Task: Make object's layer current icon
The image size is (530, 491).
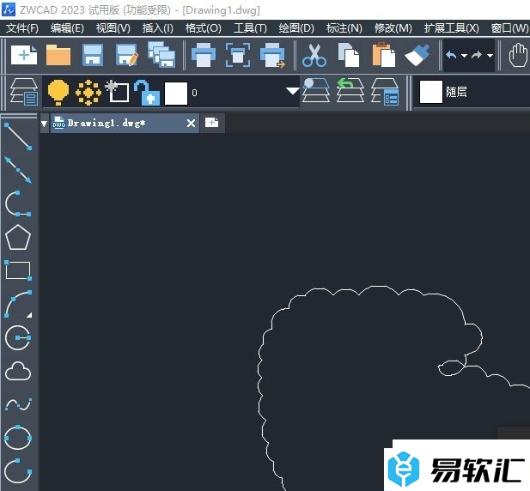Action: click(x=316, y=90)
